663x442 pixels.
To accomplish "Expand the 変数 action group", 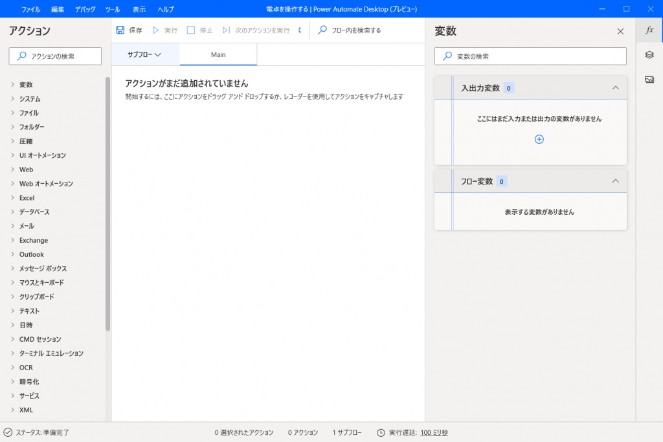I will click(13, 85).
